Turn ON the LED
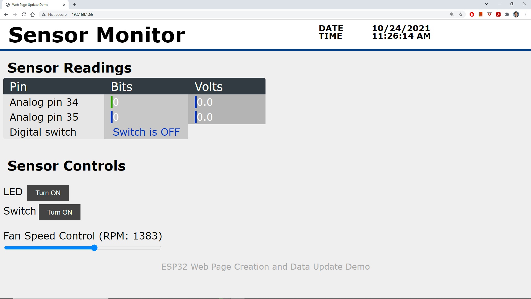 click(48, 193)
